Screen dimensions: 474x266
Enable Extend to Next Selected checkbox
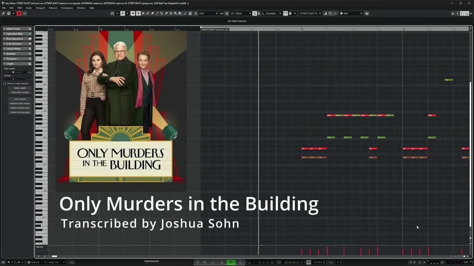click(5, 83)
